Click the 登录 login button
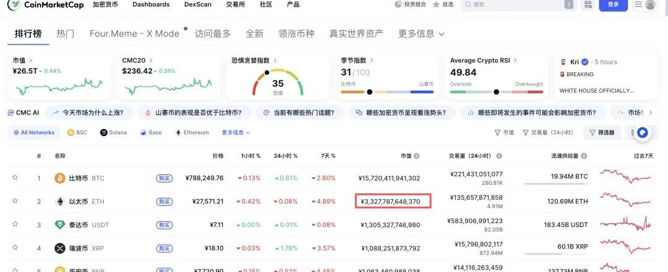668x272 pixels. (x=613, y=5)
